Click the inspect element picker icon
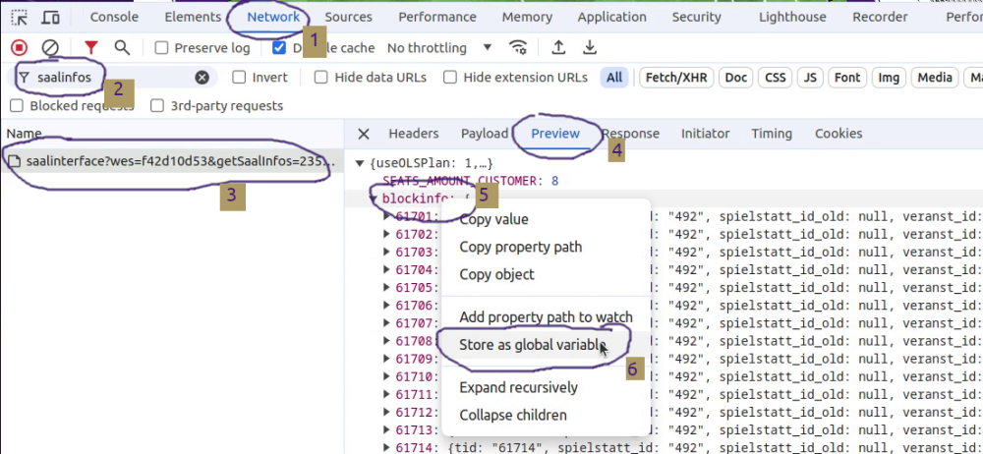 click(19, 17)
